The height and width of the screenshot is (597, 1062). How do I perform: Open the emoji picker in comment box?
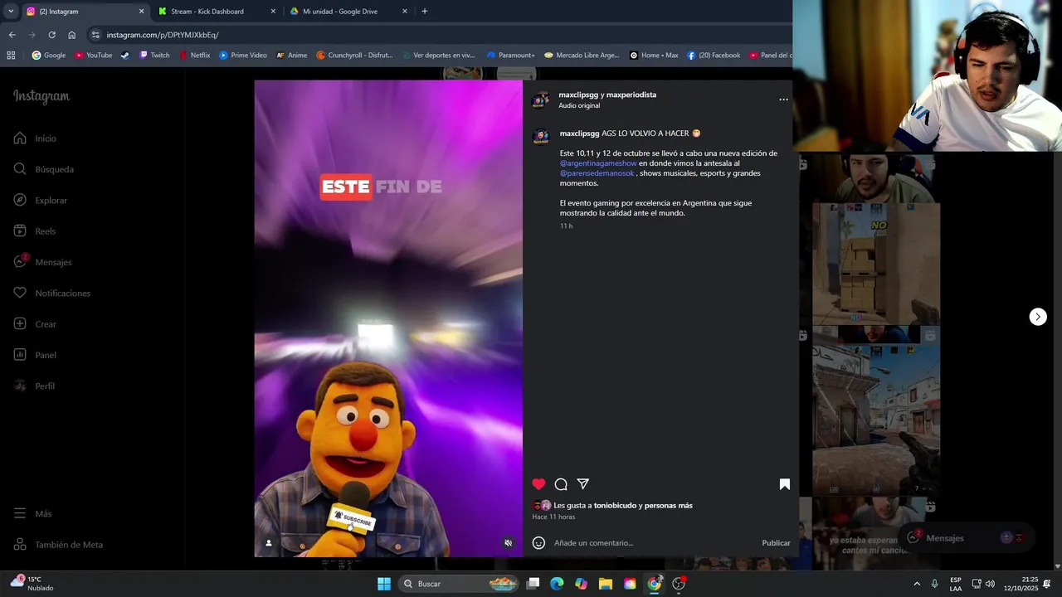(x=538, y=543)
